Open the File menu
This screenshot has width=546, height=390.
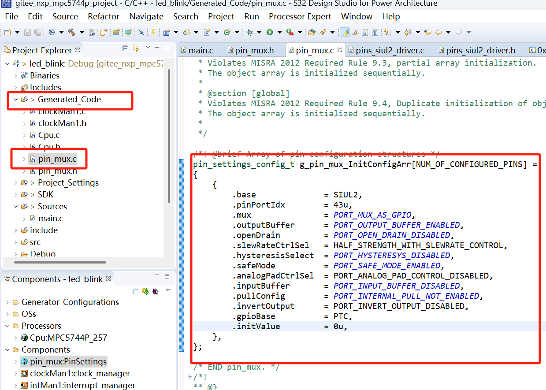11,17
